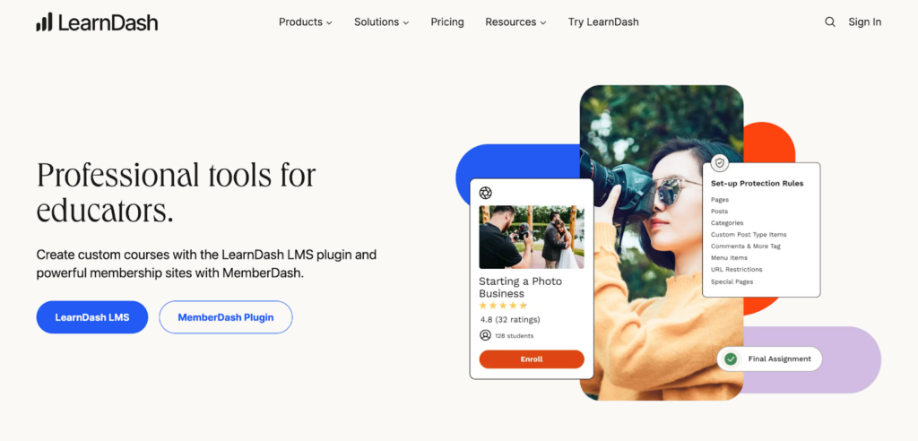Click the shield icon above Protection Rules
The image size is (918, 441).
tap(720, 163)
